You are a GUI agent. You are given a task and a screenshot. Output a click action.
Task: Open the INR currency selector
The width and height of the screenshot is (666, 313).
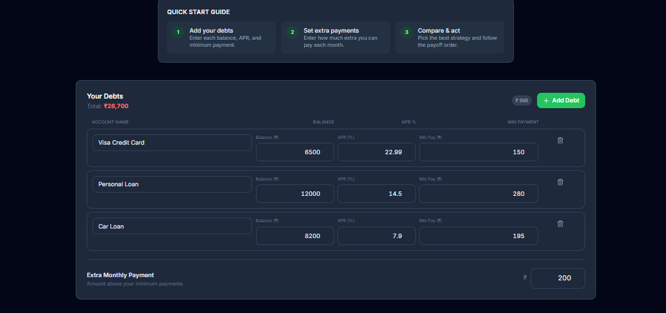pos(522,100)
